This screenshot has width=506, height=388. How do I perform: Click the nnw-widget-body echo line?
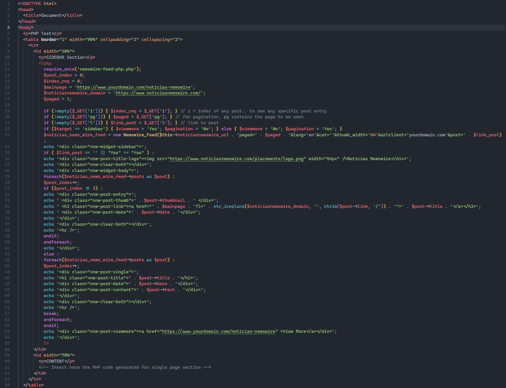pyautogui.click(x=91, y=170)
